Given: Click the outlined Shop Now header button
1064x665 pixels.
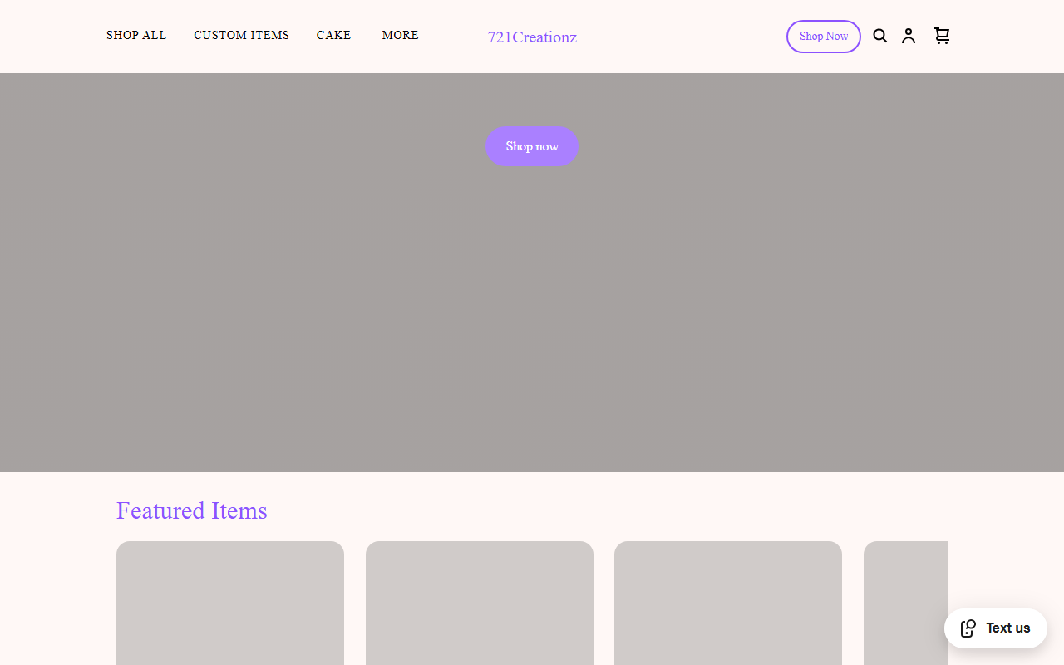Looking at the screenshot, I should pyautogui.click(x=824, y=37).
